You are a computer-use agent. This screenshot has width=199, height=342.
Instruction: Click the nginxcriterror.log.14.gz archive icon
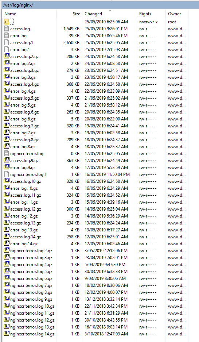(x=7, y=334)
